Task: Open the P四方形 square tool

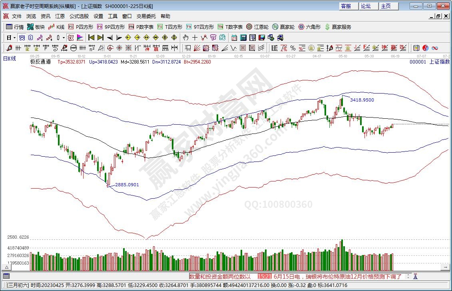Action: (x=81, y=27)
